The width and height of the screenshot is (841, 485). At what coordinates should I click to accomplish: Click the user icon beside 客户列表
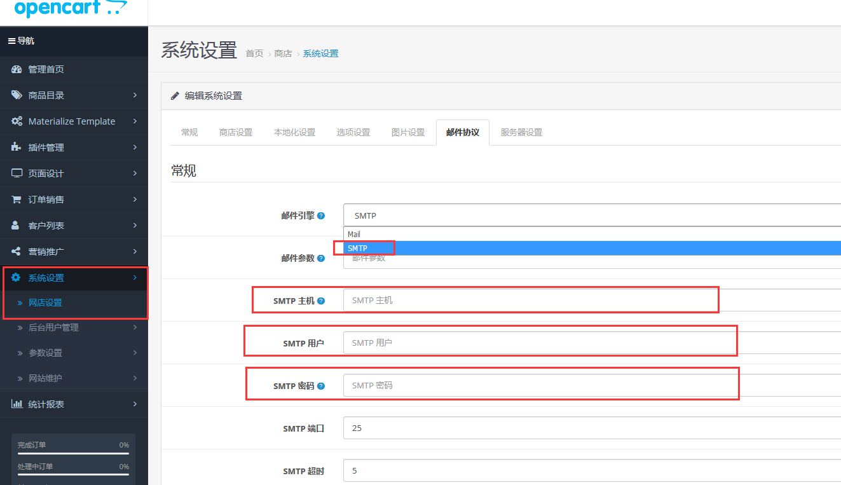tap(16, 226)
